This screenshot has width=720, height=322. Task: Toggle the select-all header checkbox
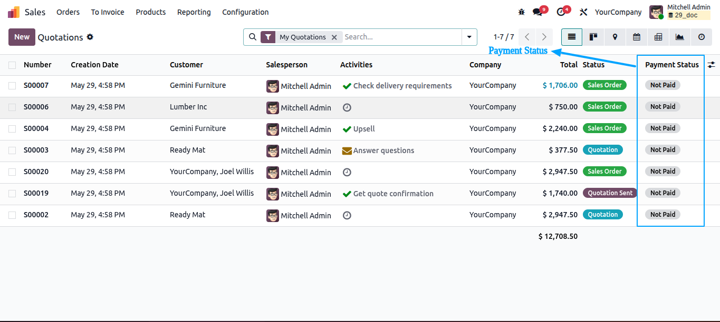[x=12, y=65]
